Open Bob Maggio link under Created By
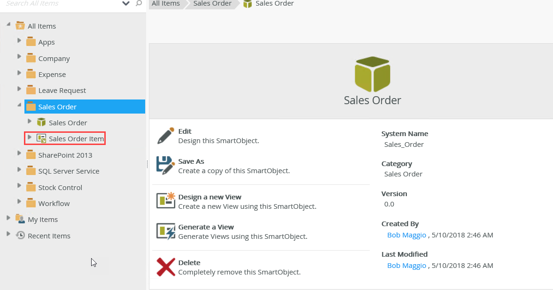 (406, 235)
